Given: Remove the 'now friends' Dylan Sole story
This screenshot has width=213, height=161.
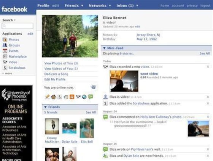Looking at the screenshot, I should pos(208,156).
